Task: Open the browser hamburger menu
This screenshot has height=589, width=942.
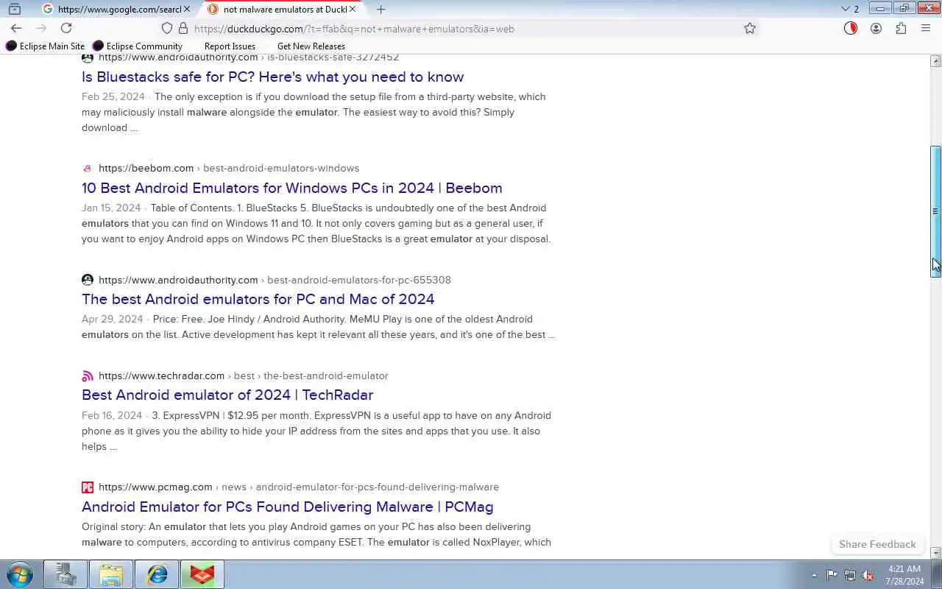Action: click(x=926, y=28)
